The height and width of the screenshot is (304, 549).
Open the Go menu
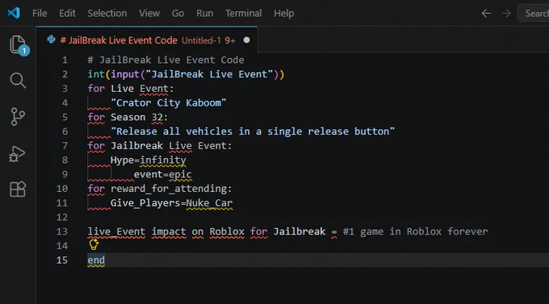click(178, 13)
